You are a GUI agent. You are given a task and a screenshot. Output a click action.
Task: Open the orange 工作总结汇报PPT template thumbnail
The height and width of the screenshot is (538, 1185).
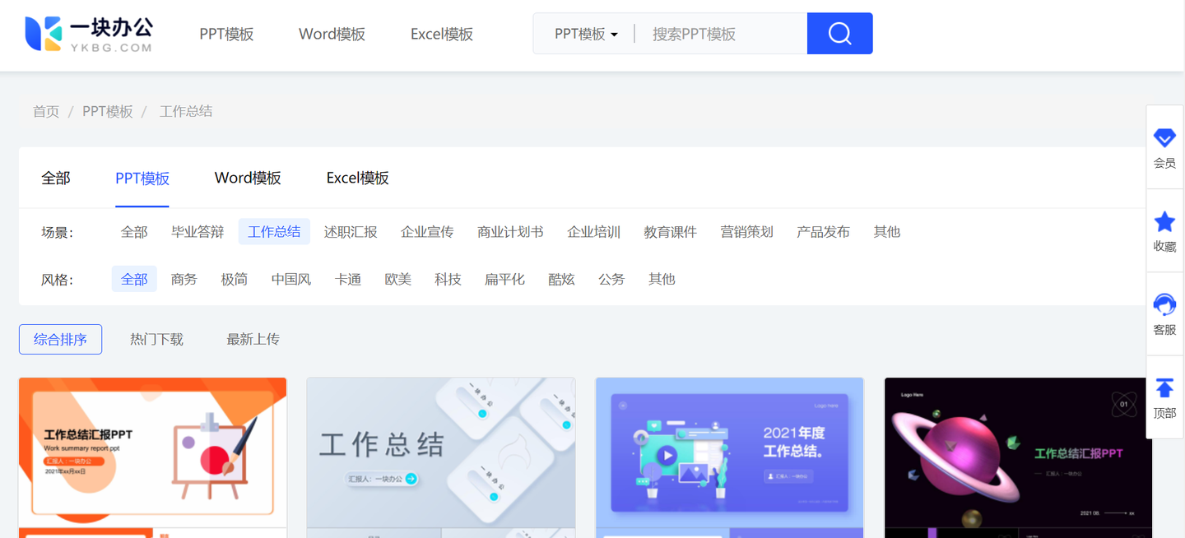tap(152, 457)
